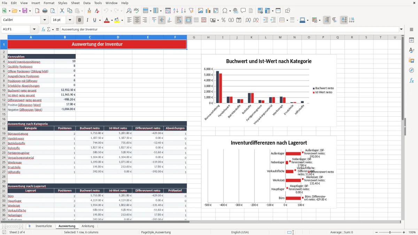Viewport: 418px width, 235px height.
Task: Open the sidebar Navigator compass icon
Action: [x=411, y=70]
